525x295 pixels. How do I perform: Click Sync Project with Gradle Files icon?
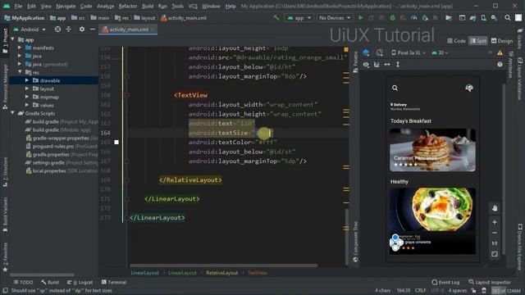472,18
